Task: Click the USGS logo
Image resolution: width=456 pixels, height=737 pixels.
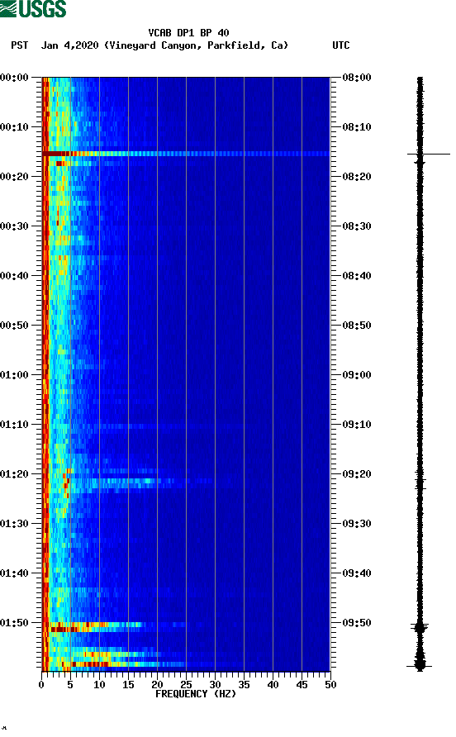Action: [33, 8]
